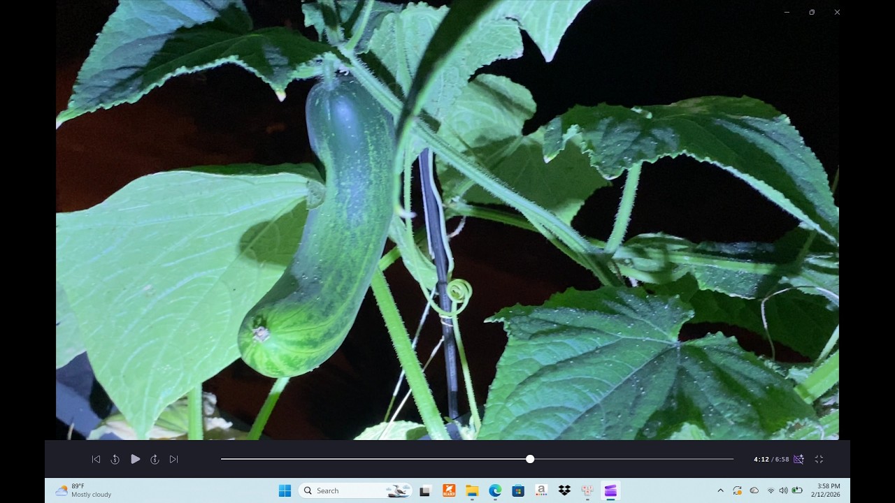Open Wi-Fi network settings icon
The image size is (895, 503).
pyautogui.click(x=771, y=490)
